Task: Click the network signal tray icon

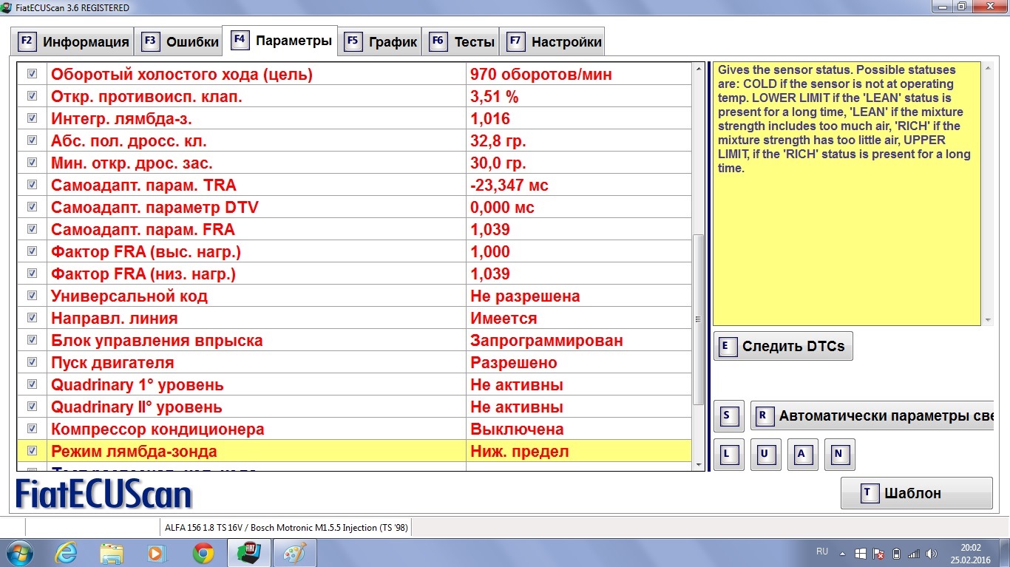Action: click(x=914, y=553)
